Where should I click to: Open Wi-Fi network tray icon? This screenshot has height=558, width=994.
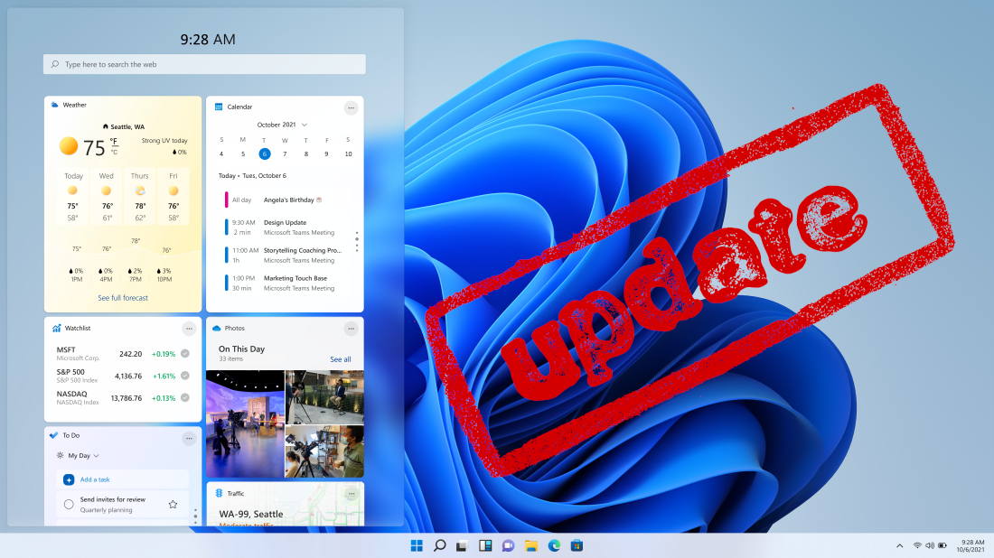coord(917,545)
